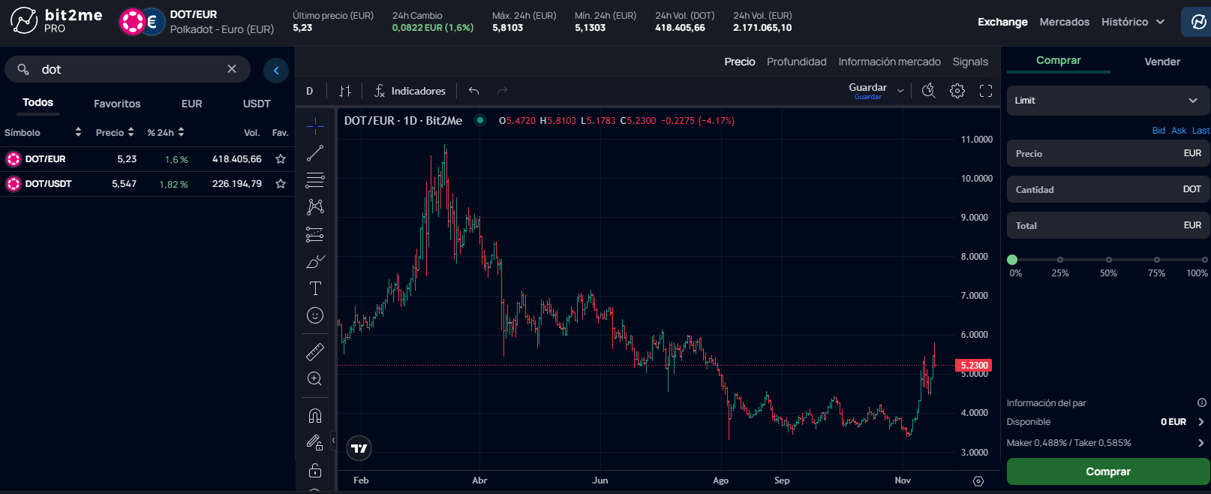Screen dimensions: 1211x494
Task: Sort the list by Símbolo
Action: (43, 132)
